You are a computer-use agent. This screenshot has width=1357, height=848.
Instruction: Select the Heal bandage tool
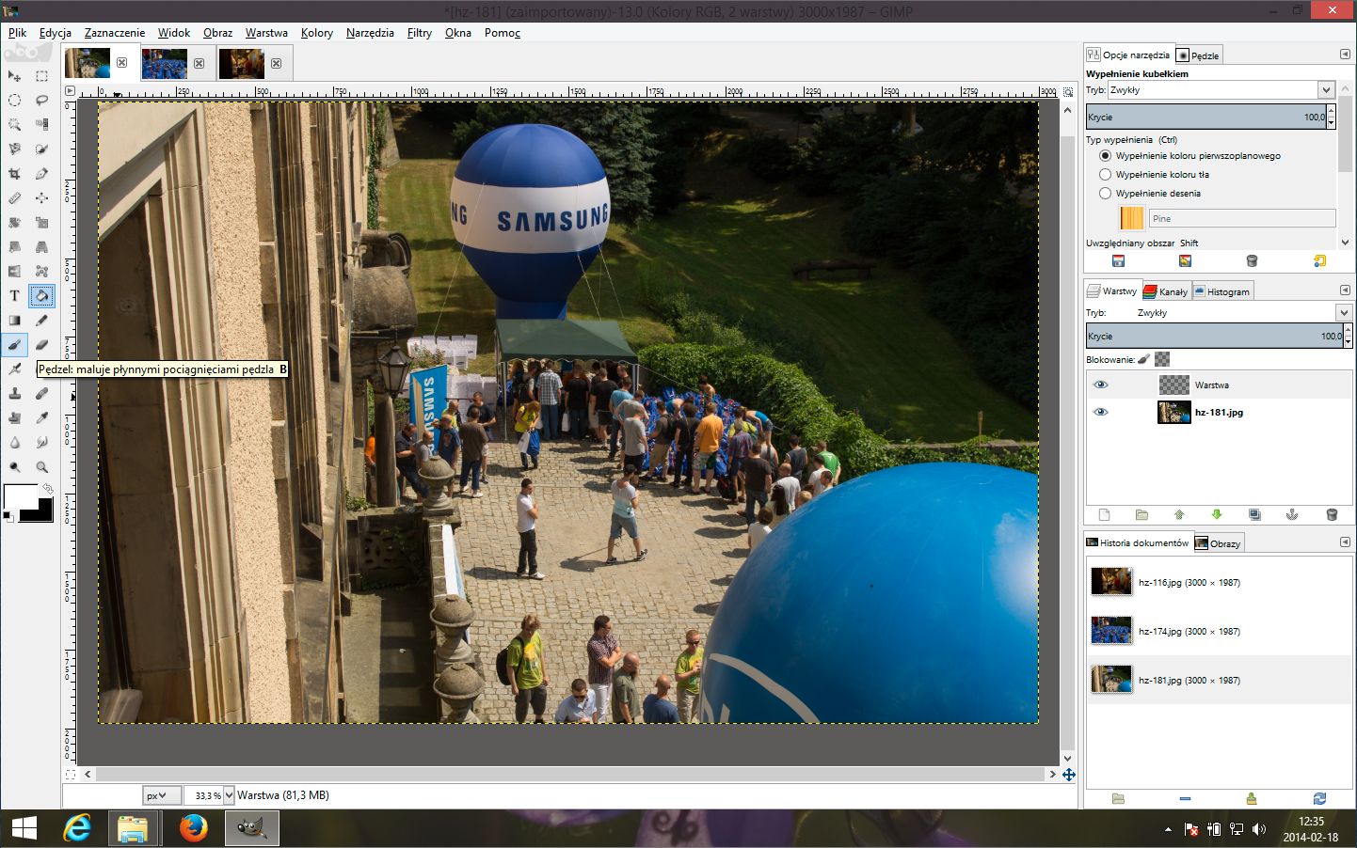point(42,394)
